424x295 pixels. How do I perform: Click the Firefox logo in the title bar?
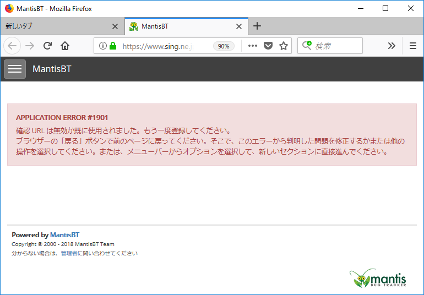(x=9, y=8)
